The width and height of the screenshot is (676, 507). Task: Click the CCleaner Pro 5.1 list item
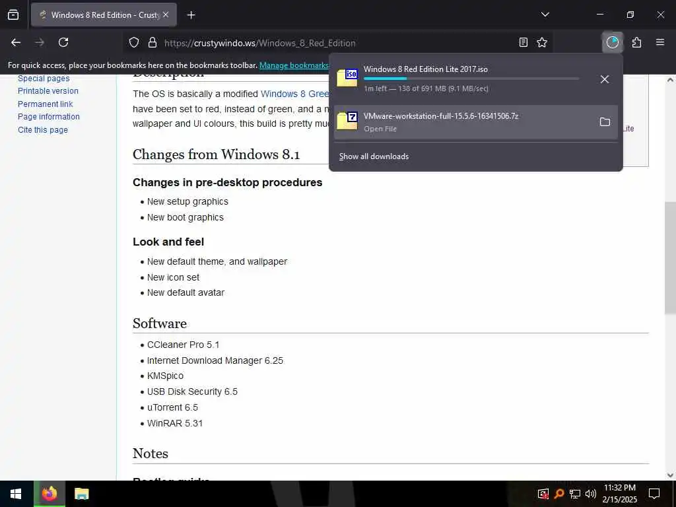pos(184,345)
